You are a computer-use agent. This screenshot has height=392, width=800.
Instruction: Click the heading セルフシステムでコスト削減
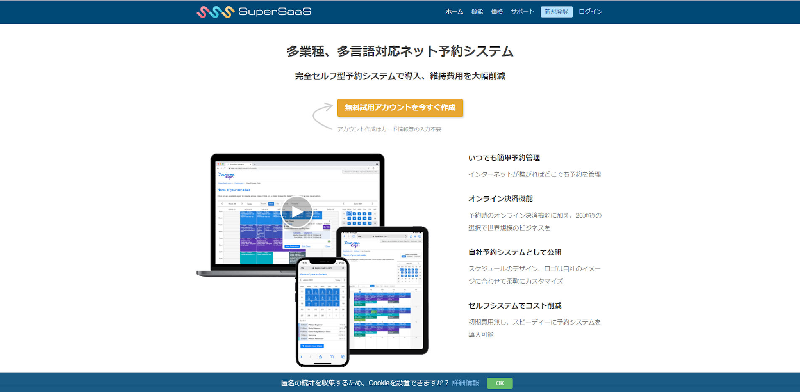pyautogui.click(x=515, y=306)
